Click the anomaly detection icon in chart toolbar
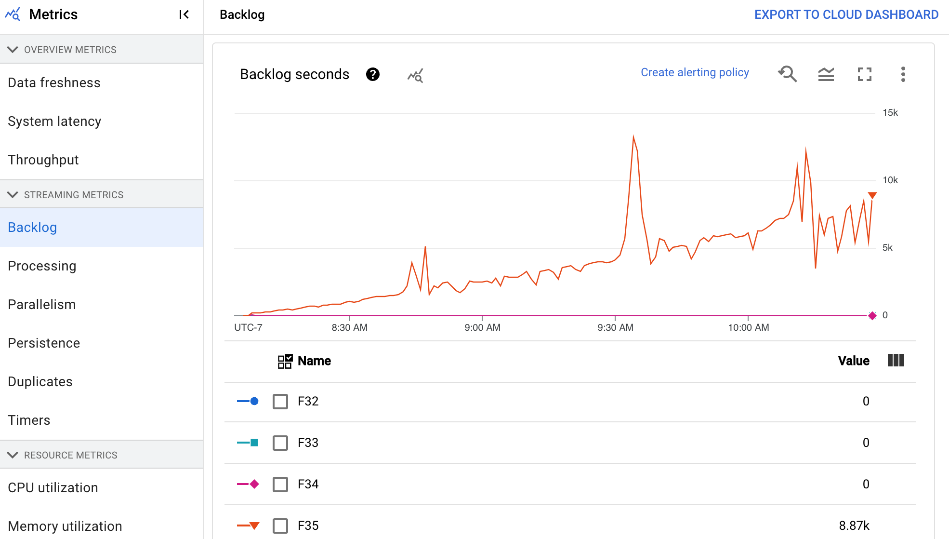Viewport: 949px width, 539px height. pos(415,74)
